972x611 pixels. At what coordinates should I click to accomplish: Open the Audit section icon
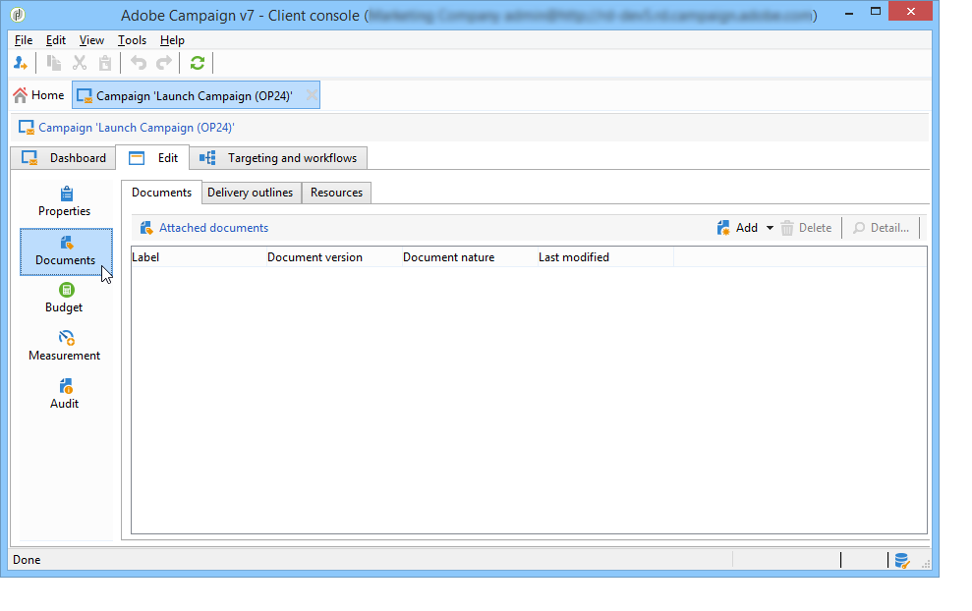pos(66,386)
